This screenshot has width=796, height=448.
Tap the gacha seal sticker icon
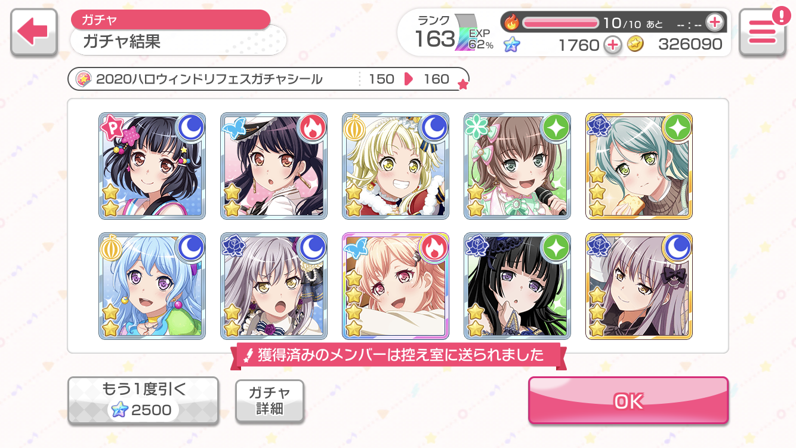click(x=84, y=79)
